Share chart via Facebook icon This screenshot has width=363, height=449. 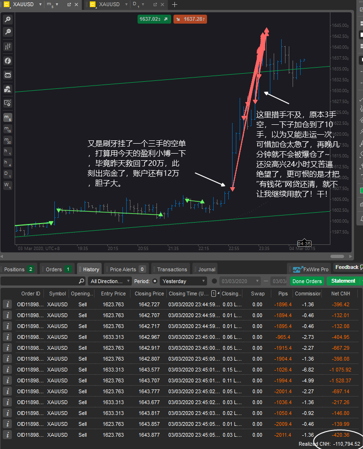8,60
